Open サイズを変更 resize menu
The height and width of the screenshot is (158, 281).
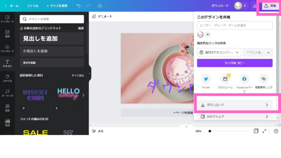pyautogui.click(x=57, y=6)
